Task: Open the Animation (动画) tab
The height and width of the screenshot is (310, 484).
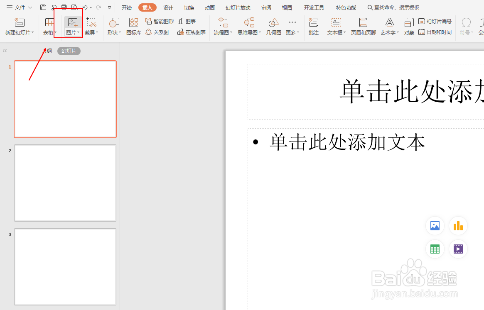Action: click(x=210, y=7)
